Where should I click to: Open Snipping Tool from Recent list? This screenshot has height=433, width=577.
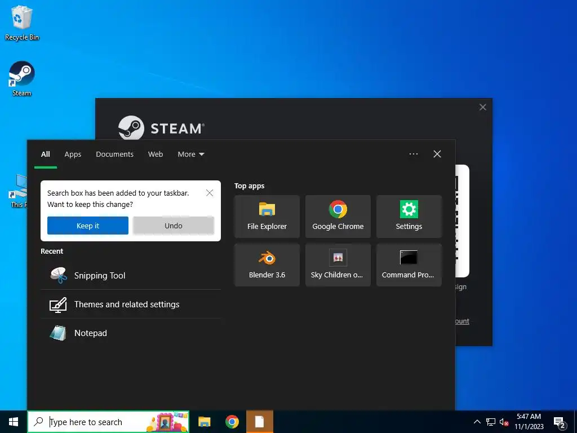pos(131,275)
